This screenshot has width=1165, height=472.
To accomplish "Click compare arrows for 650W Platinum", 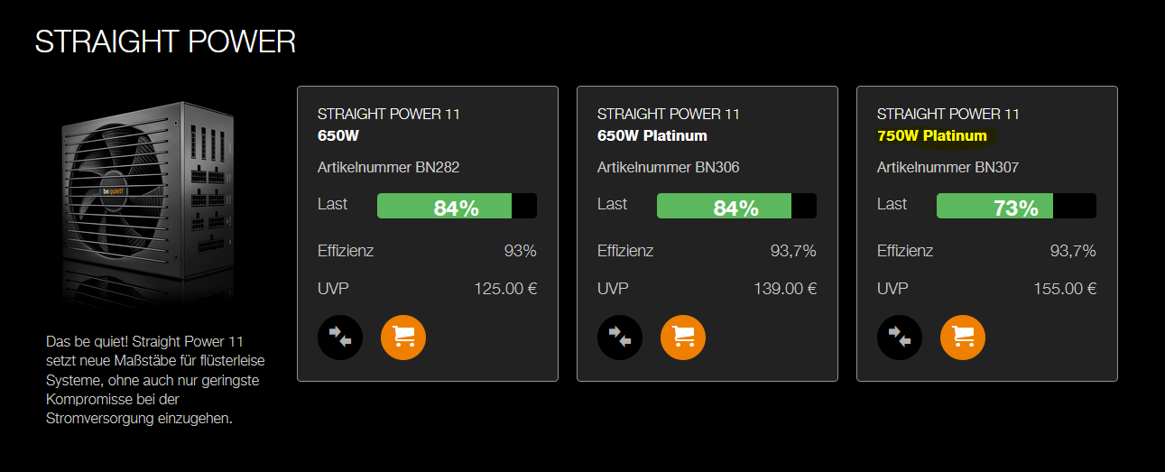I will click(620, 338).
